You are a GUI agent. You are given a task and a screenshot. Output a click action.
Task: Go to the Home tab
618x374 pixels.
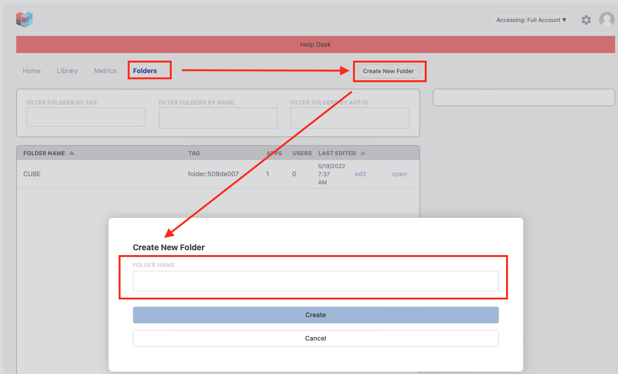[32, 71]
